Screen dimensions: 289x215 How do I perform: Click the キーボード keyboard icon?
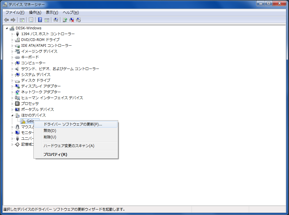17,57
